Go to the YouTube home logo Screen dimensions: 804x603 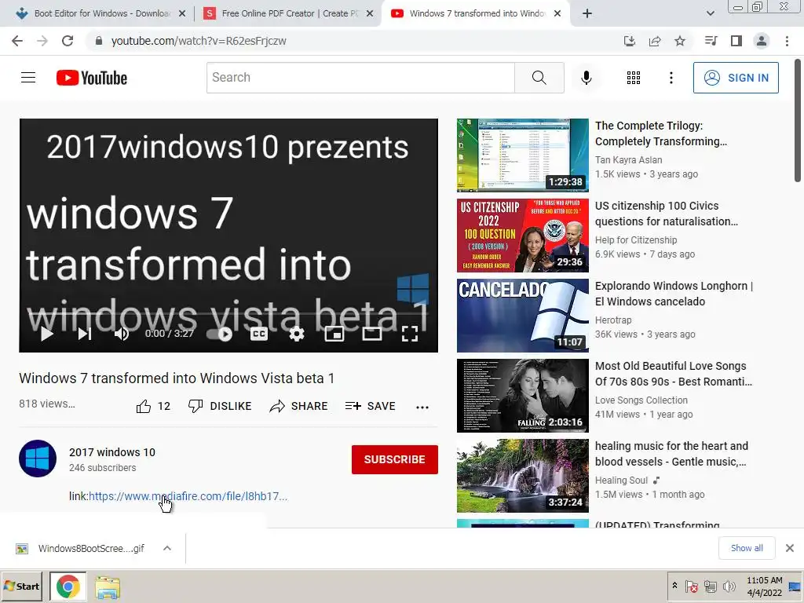click(x=92, y=78)
